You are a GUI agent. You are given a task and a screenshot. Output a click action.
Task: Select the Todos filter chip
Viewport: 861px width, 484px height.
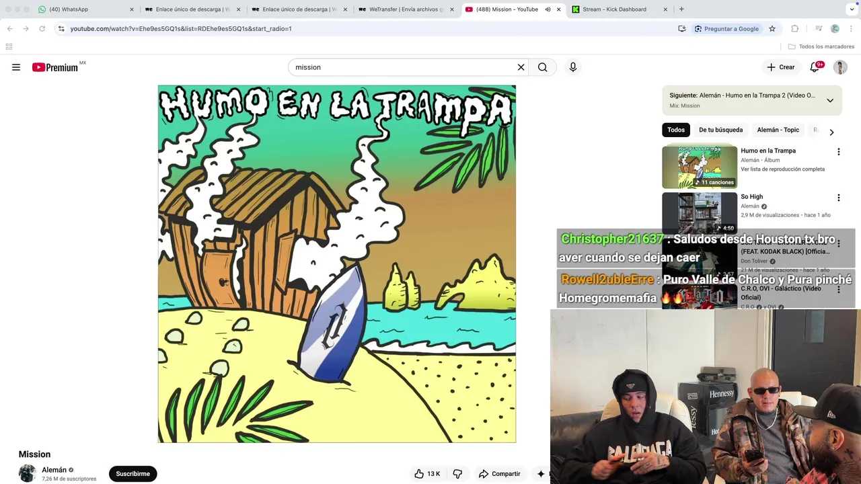click(676, 130)
